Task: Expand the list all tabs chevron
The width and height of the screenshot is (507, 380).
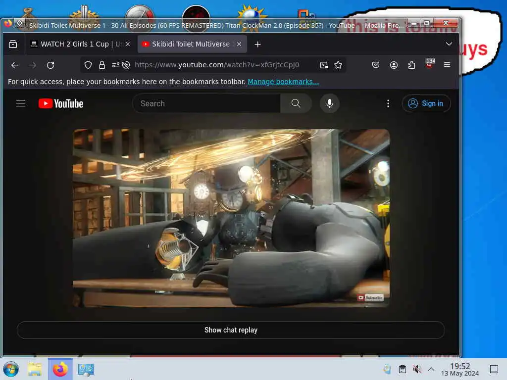Action: [x=449, y=44]
